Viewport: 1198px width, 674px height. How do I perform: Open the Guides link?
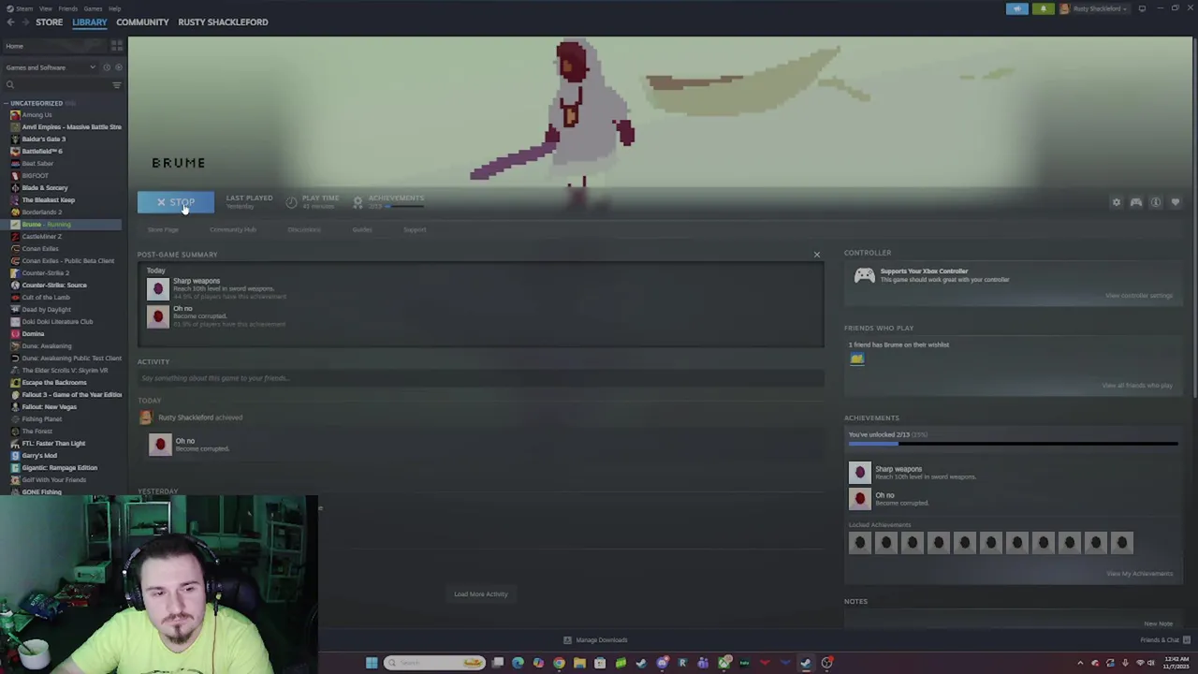point(362,229)
